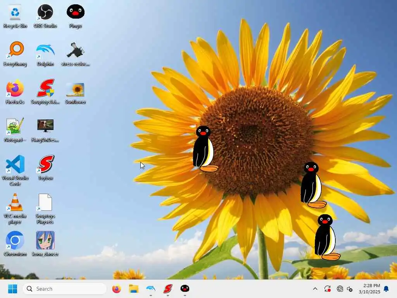Viewport: 397px width, 298px height.
Task: Select the stress-reduc... desktop icon
Action: 76,54
